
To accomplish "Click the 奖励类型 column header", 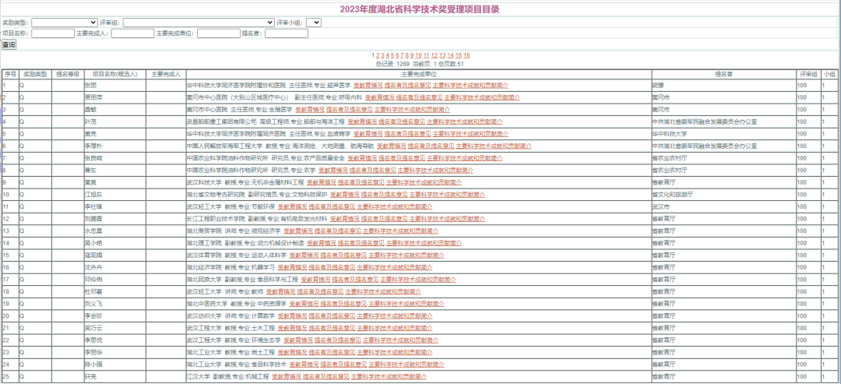I will click(35, 74).
